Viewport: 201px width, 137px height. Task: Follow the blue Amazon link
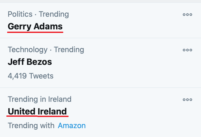(72, 125)
